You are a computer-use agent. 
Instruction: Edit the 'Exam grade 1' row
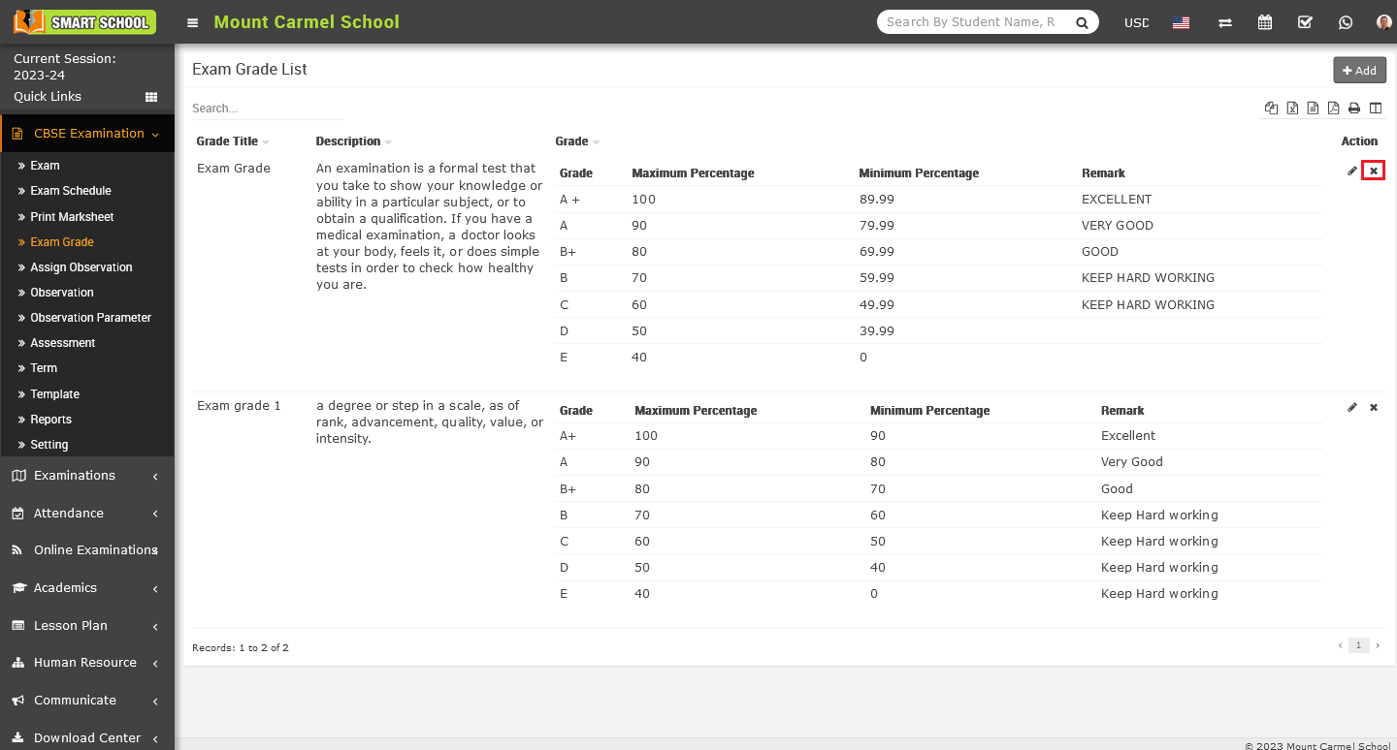coord(1352,408)
